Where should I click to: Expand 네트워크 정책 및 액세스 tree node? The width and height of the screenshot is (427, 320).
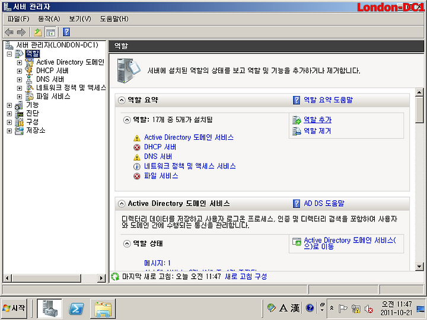(x=20, y=88)
